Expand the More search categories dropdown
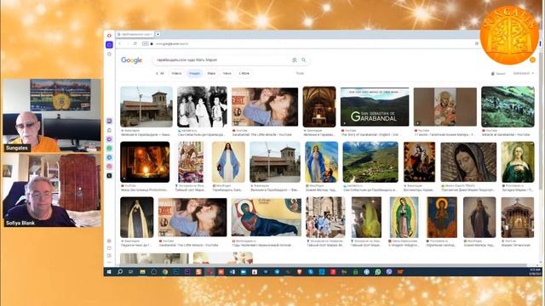This screenshot has width=545, height=306. pyautogui.click(x=244, y=73)
